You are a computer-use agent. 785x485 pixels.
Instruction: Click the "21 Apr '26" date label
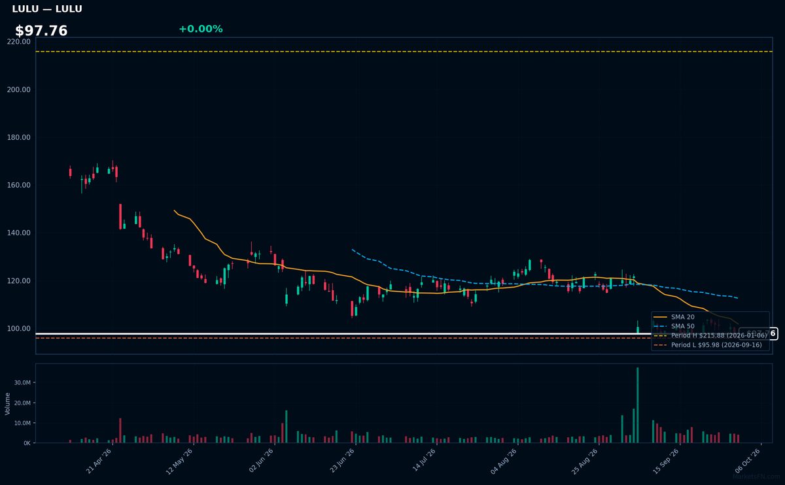point(99,461)
